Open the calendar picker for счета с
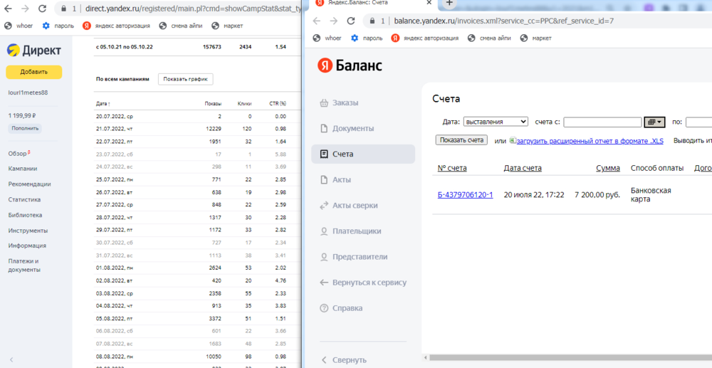Viewport: 712px width, 368px height. (x=654, y=122)
